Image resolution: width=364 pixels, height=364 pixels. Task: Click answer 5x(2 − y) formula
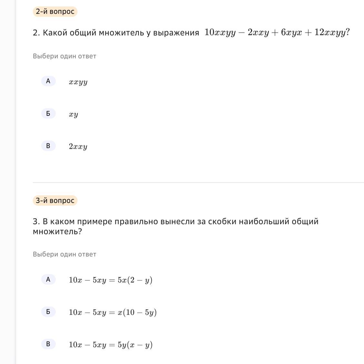pyautogui.click(x=110, y=280)
